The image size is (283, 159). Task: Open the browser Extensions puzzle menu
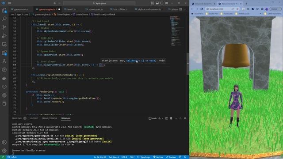point(252,9)
